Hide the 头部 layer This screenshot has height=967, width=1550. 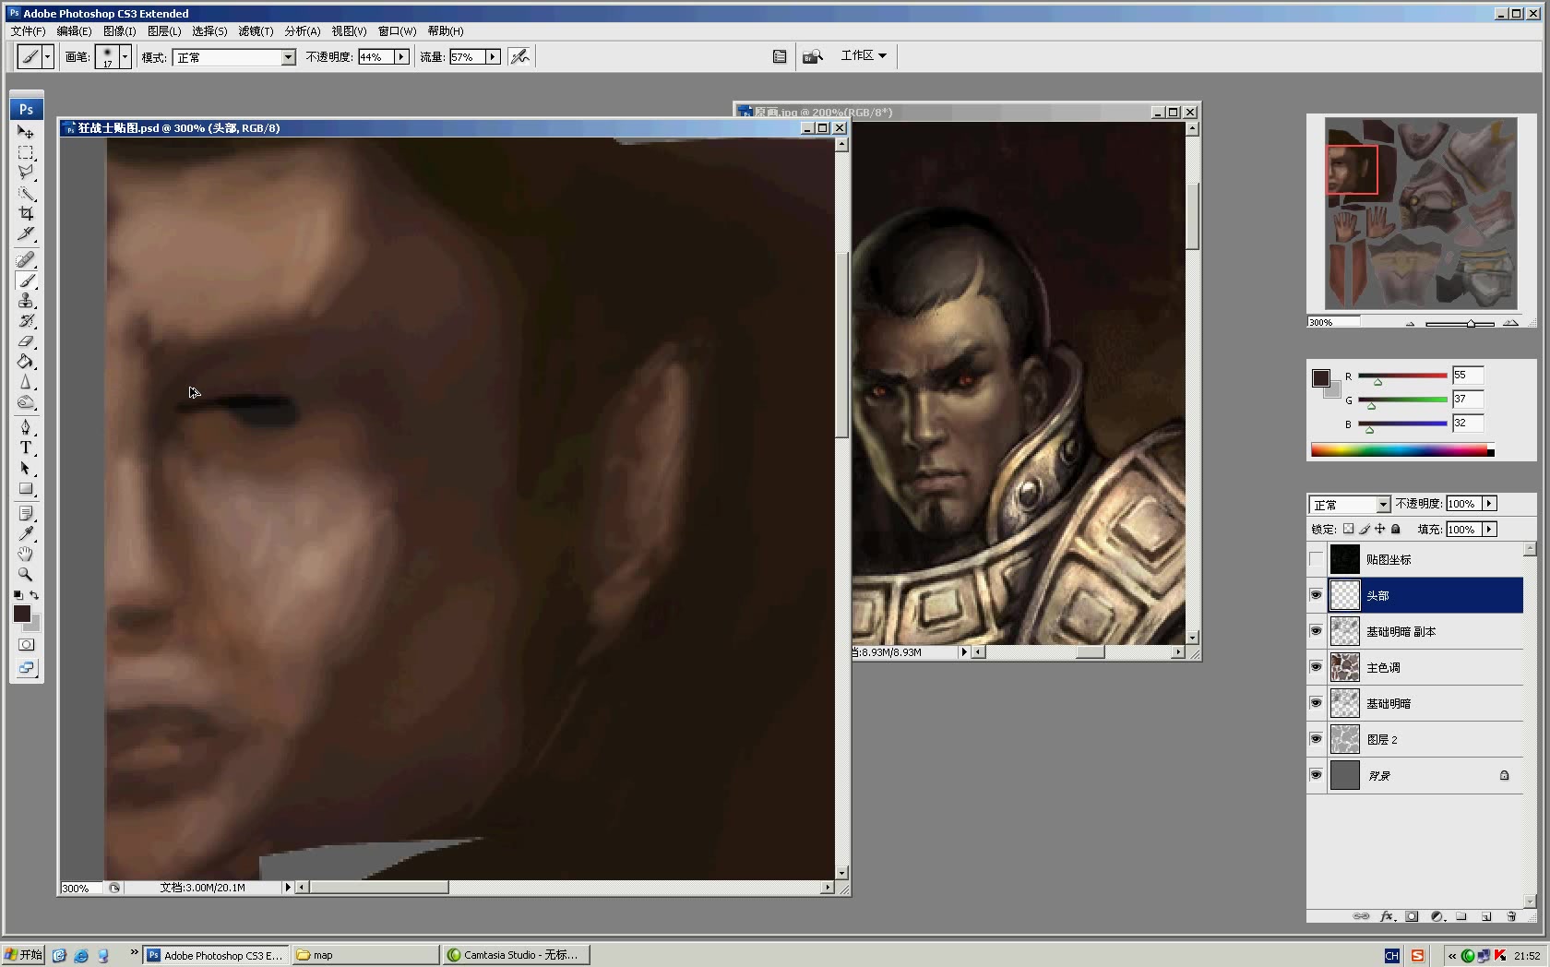[1317, 595]
